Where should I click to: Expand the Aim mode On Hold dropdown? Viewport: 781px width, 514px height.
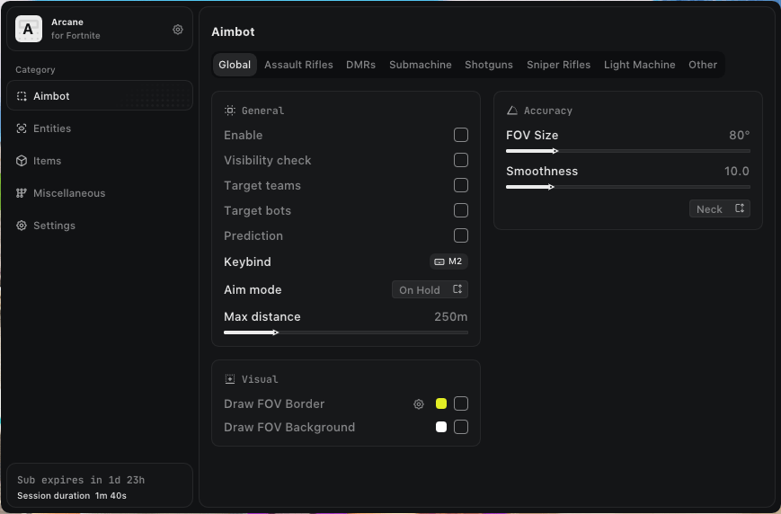(x=430, y=289)
